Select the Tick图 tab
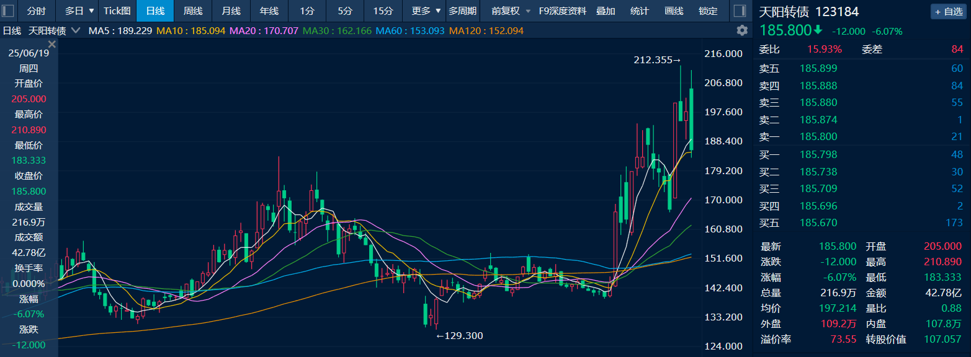971x357 pixels. pos(117,11)
